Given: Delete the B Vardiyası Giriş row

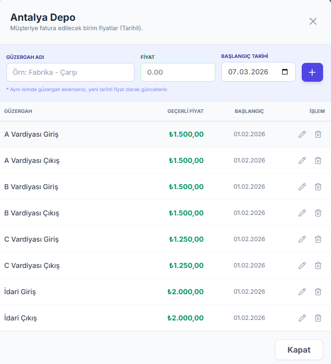Looking at the screenshot, I should 318,187.
